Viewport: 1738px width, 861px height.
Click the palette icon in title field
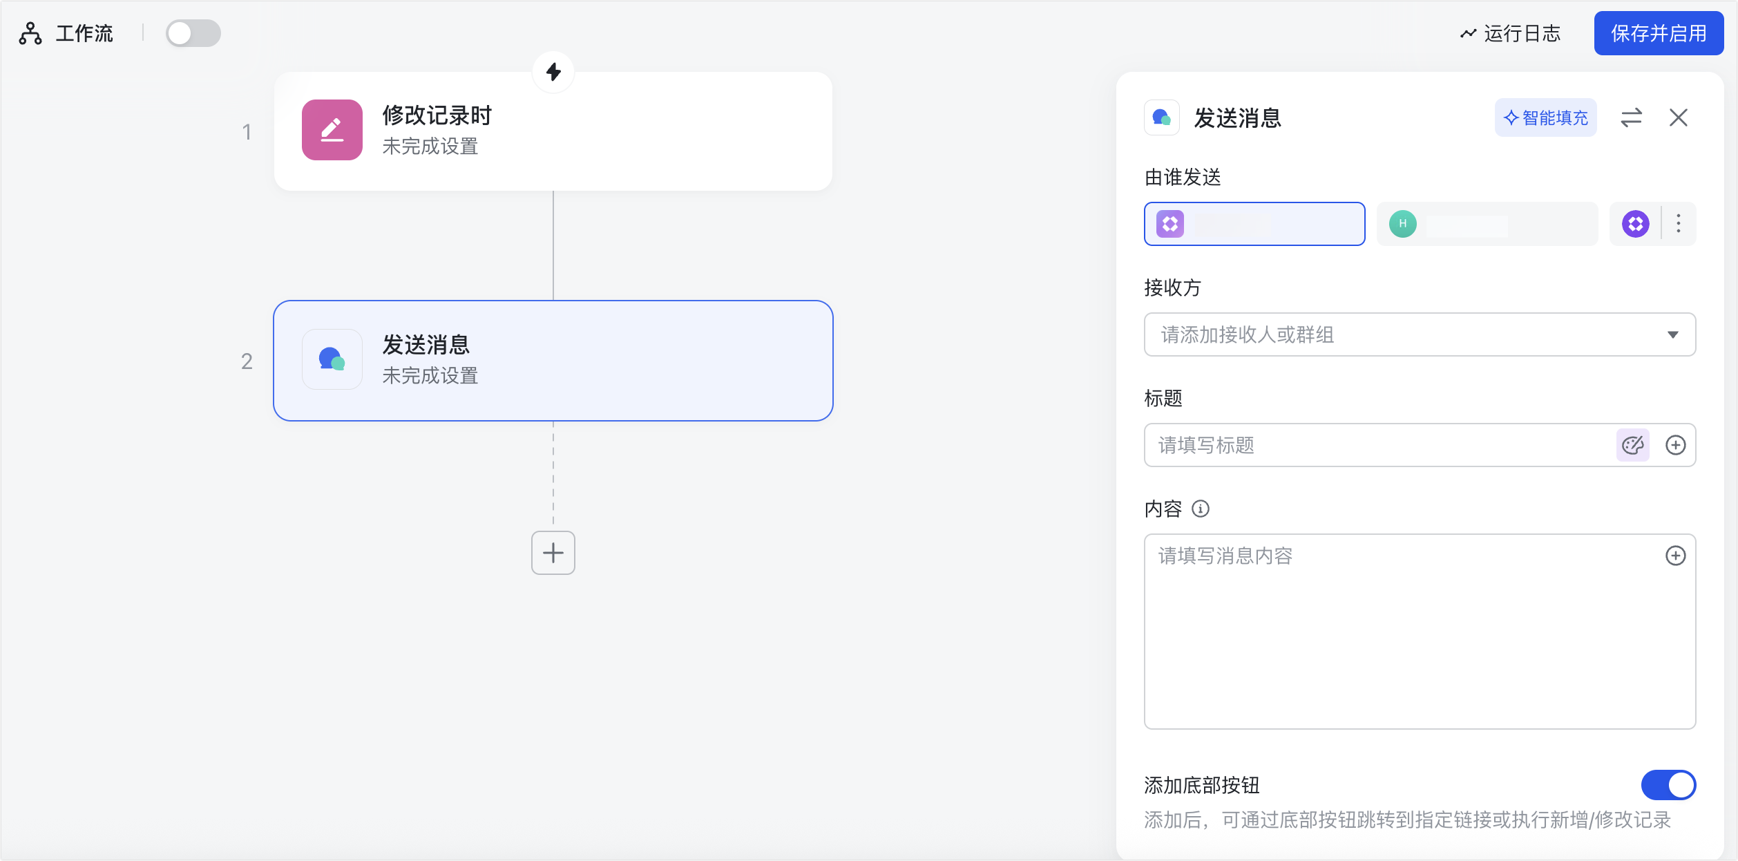pyautogui.click(x=1633, y=445)
